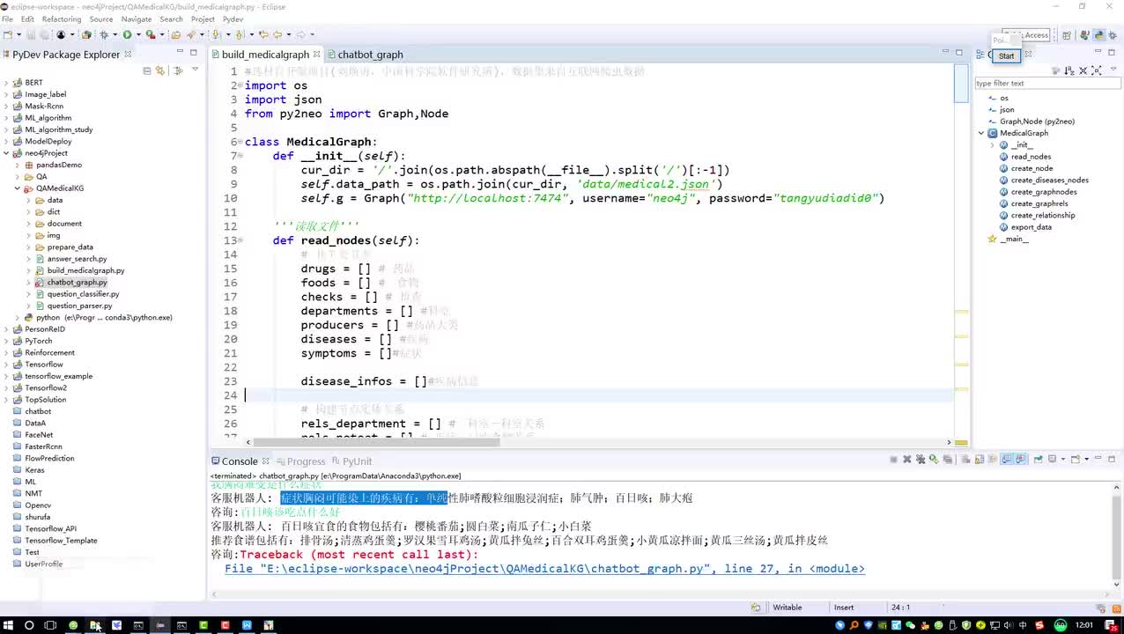Open the Pydev menu
This screenshot has height=634, width=1124.
pos(233,18)
